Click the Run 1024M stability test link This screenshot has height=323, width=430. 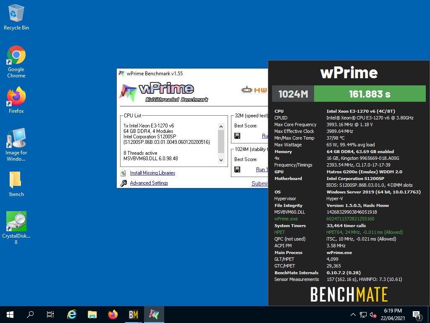click(x=262, y=169)
